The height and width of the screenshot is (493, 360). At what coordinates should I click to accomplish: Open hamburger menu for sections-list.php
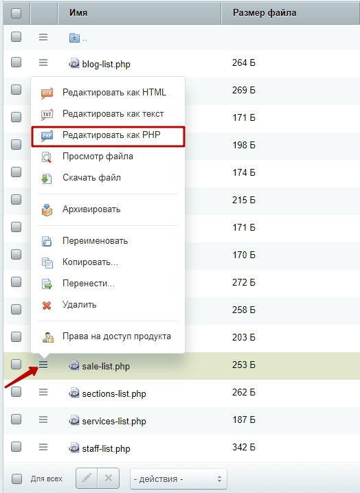coord(43,392)
